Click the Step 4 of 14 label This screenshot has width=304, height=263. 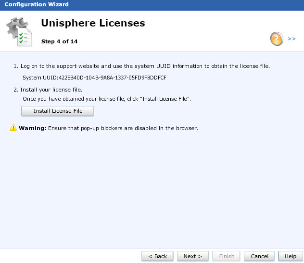(x=59, y=41)
